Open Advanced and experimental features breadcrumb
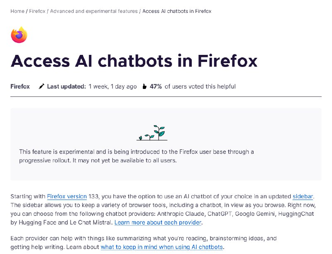 pyautogui.click(x=93, y=11)
